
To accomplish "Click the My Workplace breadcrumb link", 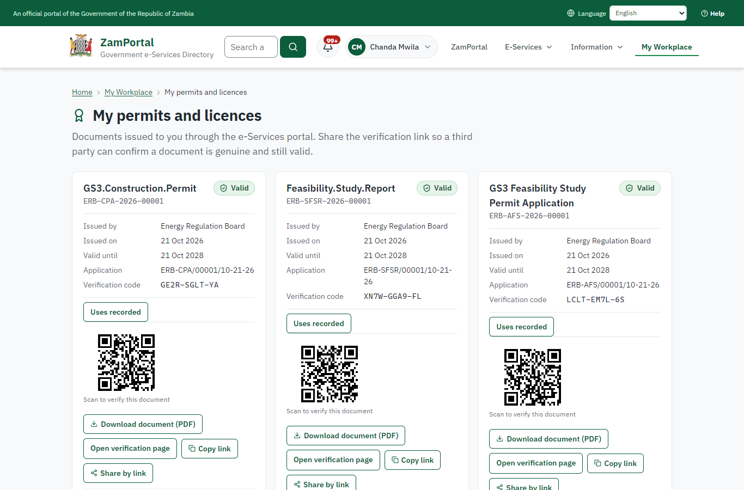I will (x=129, y=92).
